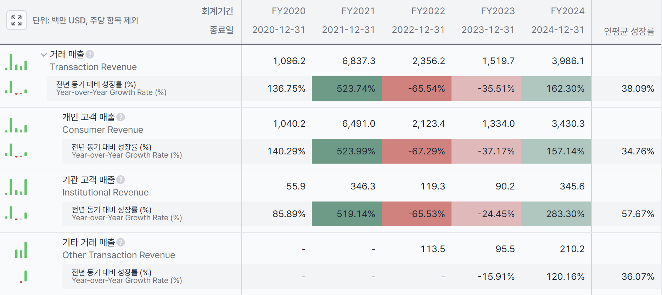Click the red -67.29% growth cell
This screenshot has width=662, height=295.
pyautogui.click(x=416, y=151)
